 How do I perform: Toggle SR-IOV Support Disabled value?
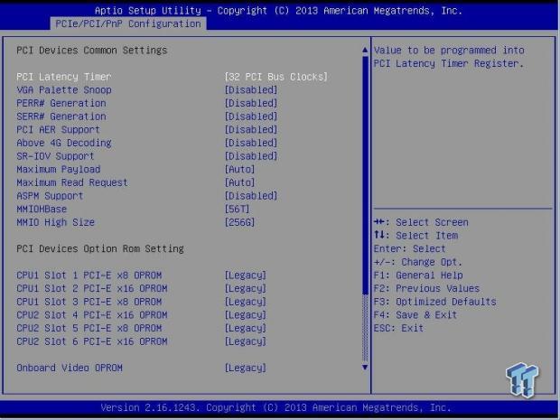pos(251,156)
